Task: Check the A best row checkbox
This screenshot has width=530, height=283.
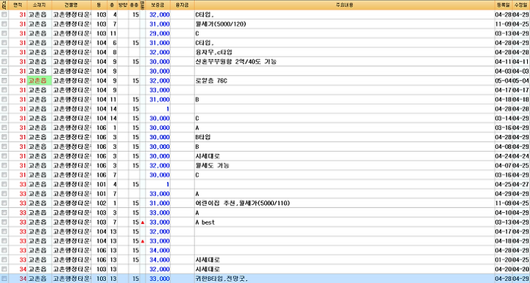Action: [4, 223]
